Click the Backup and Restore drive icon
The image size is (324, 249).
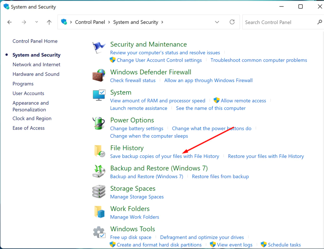click(99, 171)
